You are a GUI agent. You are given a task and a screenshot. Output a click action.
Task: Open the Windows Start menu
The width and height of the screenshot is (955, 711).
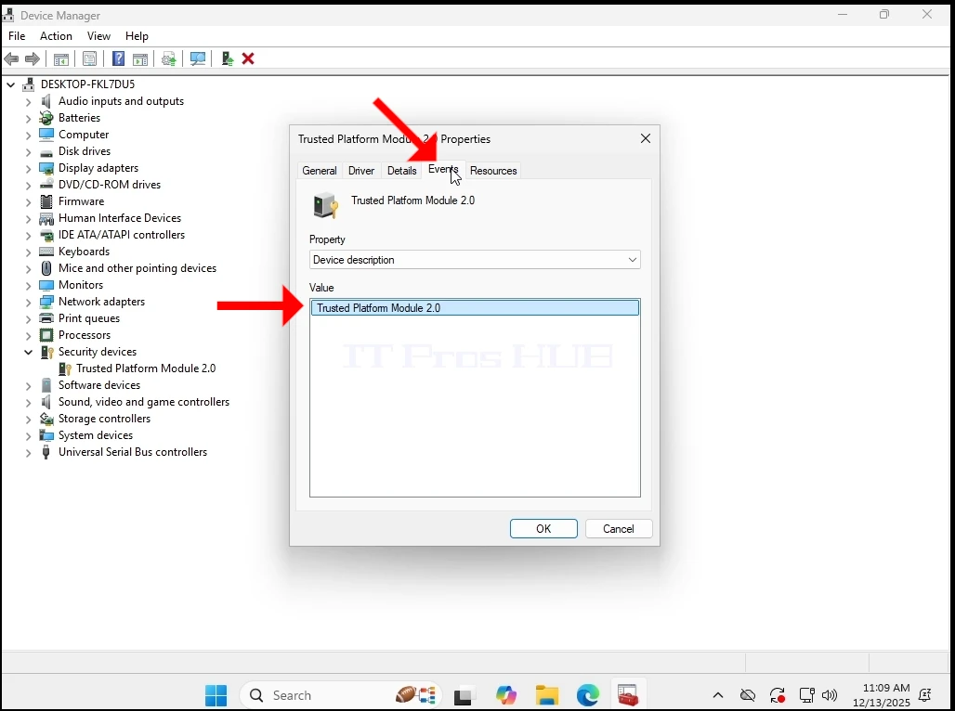(216, 695)
